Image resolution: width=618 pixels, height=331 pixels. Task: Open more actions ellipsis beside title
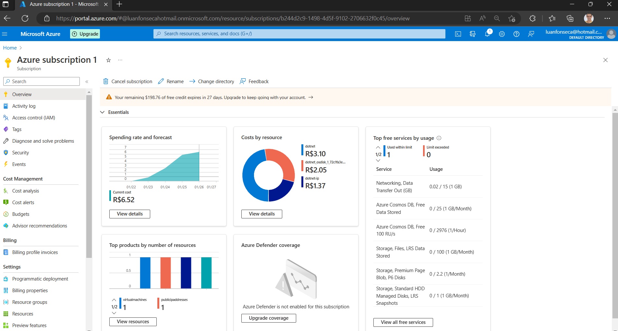pos(120,60)
